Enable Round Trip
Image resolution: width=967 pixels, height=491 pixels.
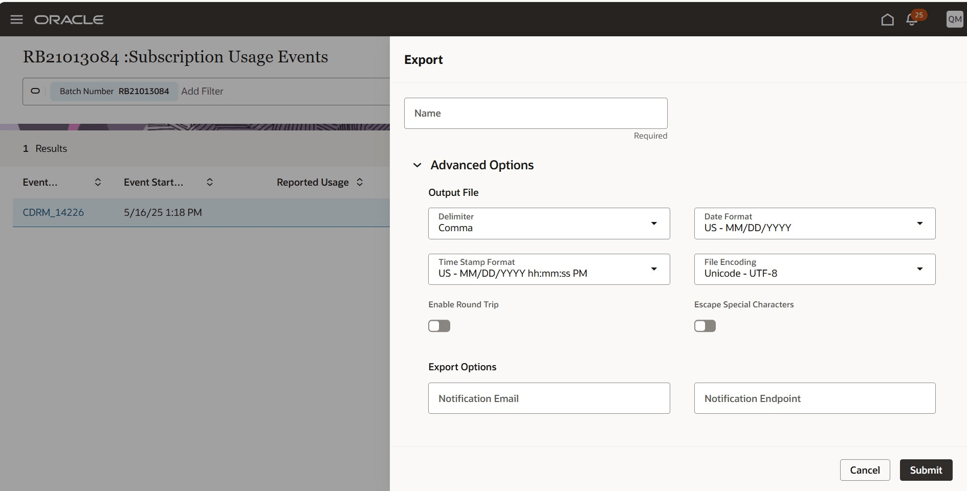tap(439, 326)
